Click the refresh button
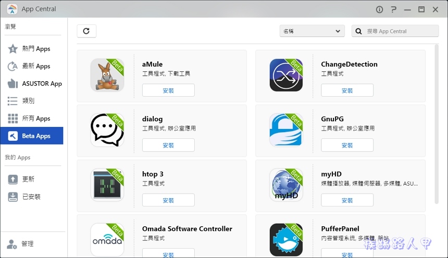This screenshot has width=448, height=258. click(x=86, y=31)
